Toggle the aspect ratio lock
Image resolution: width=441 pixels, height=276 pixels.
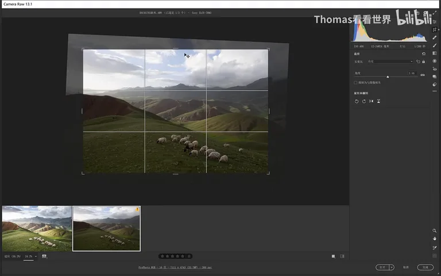(424, 62)
